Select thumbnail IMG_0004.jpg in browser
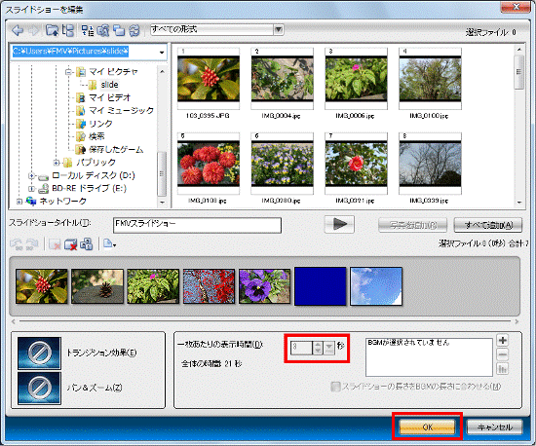Screen dimensions: 536x446 click(282, 79)
